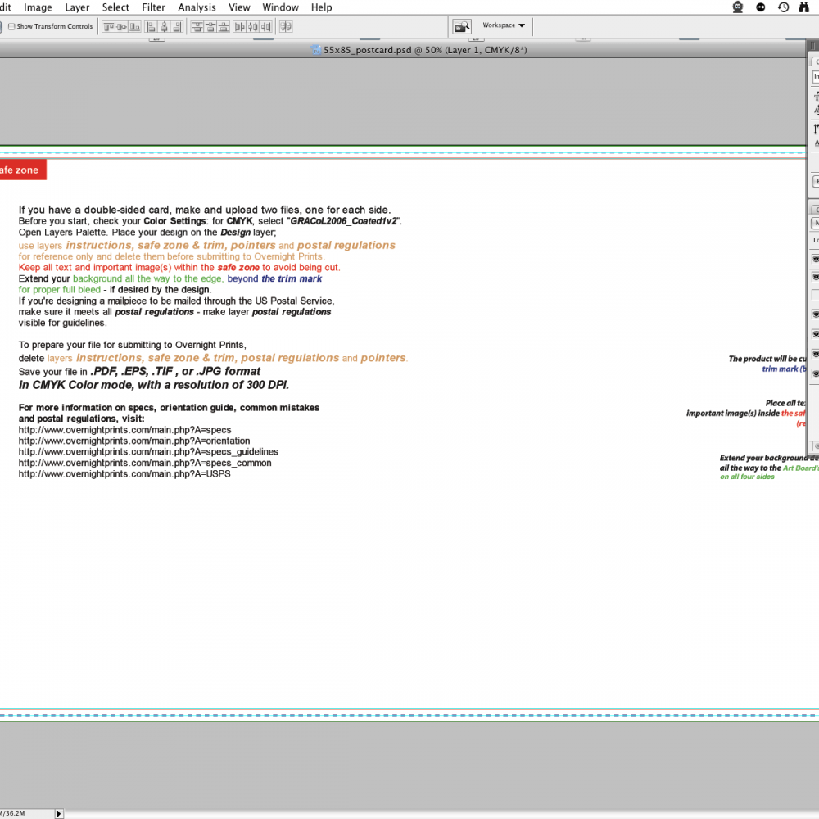Show the hidden layer via its empty visibility box
Image resolution: width=819 pixels, height=819 pixels.
(x=815, y=295)
